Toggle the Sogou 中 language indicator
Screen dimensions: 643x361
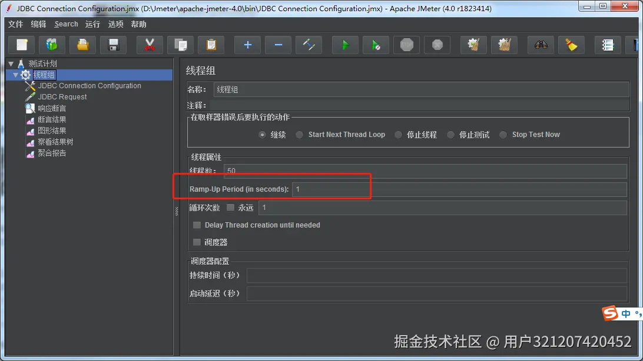pyautogui.click(x=626, y=314)
